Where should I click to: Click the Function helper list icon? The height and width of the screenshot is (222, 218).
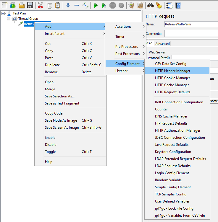tap(169, 5)
